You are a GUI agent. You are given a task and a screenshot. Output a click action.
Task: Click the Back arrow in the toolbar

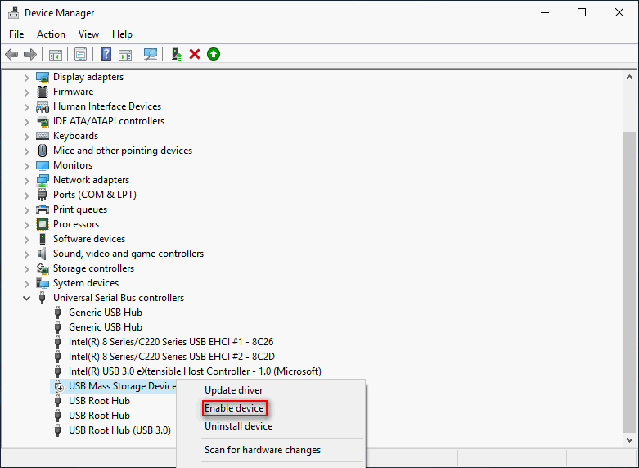[11, 54]
